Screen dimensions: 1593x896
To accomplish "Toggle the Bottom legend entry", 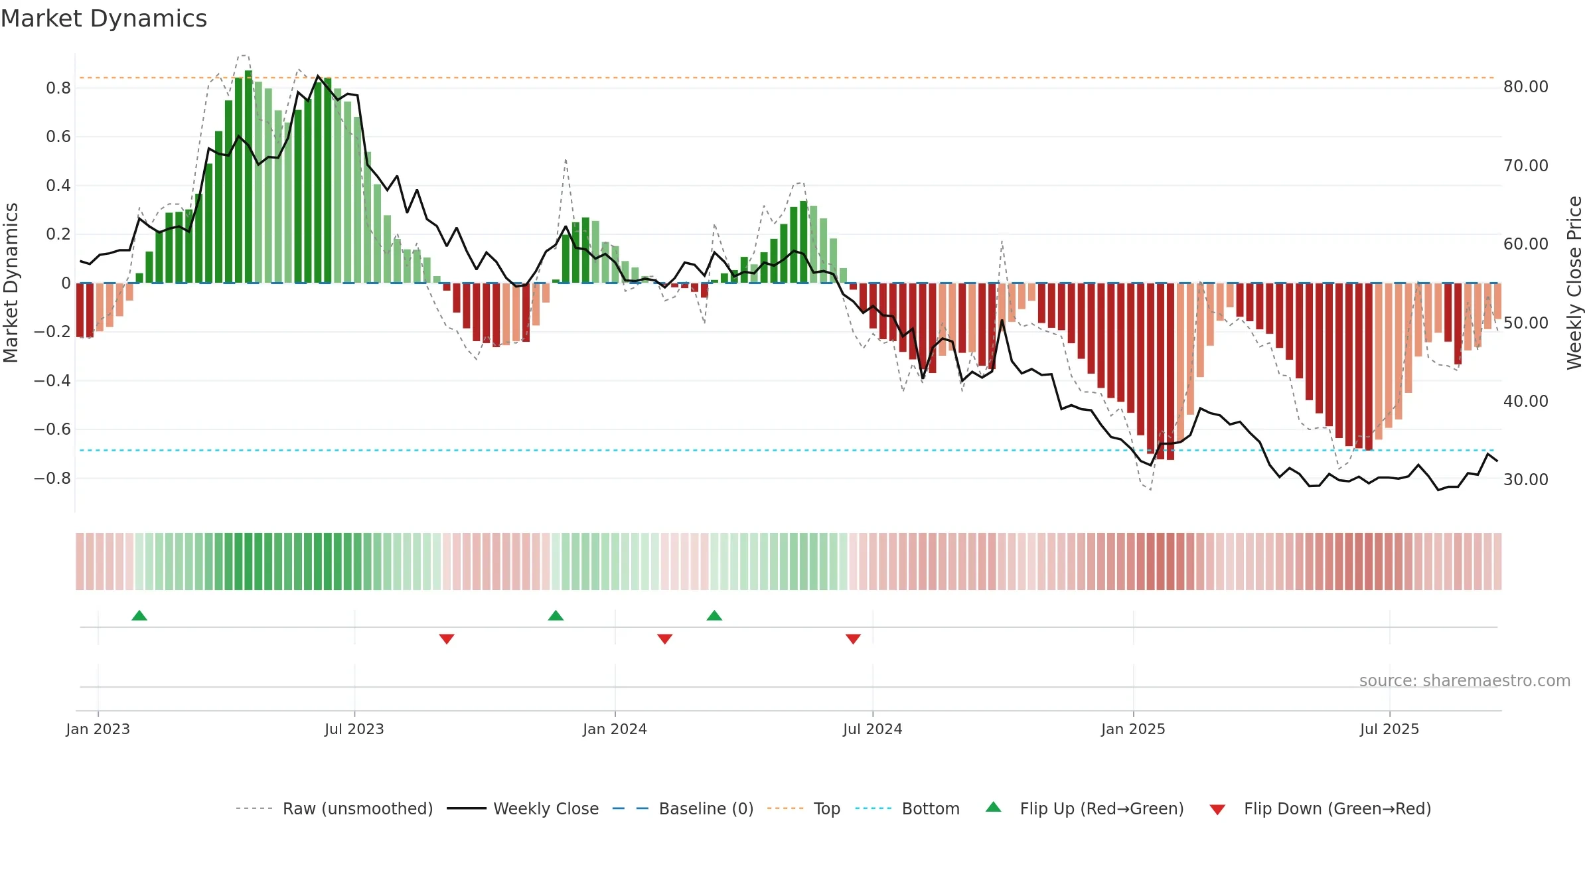I will [x=907, y=808].
